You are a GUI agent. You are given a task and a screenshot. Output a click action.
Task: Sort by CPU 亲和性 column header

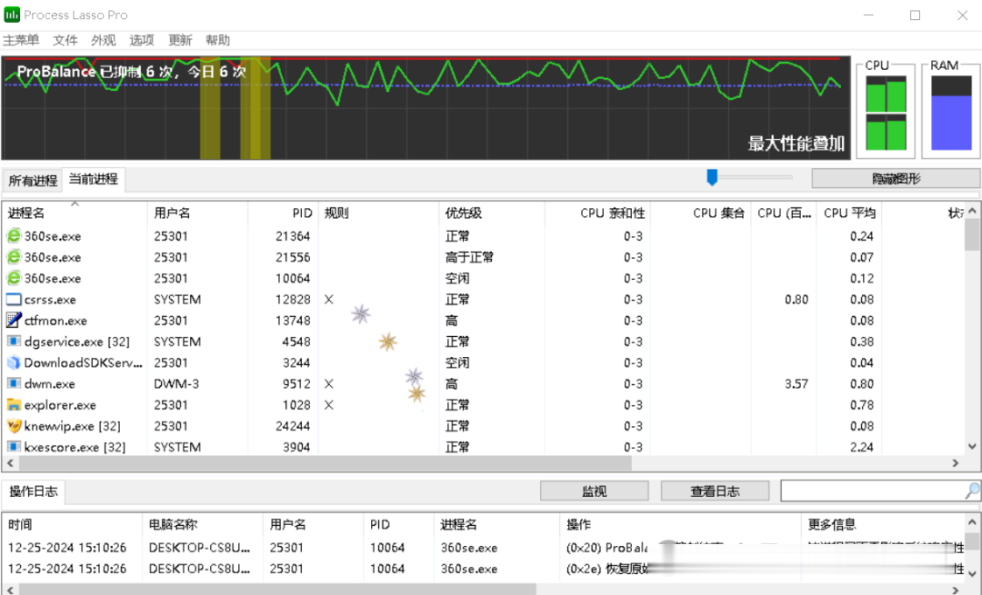tap(597, 213)
